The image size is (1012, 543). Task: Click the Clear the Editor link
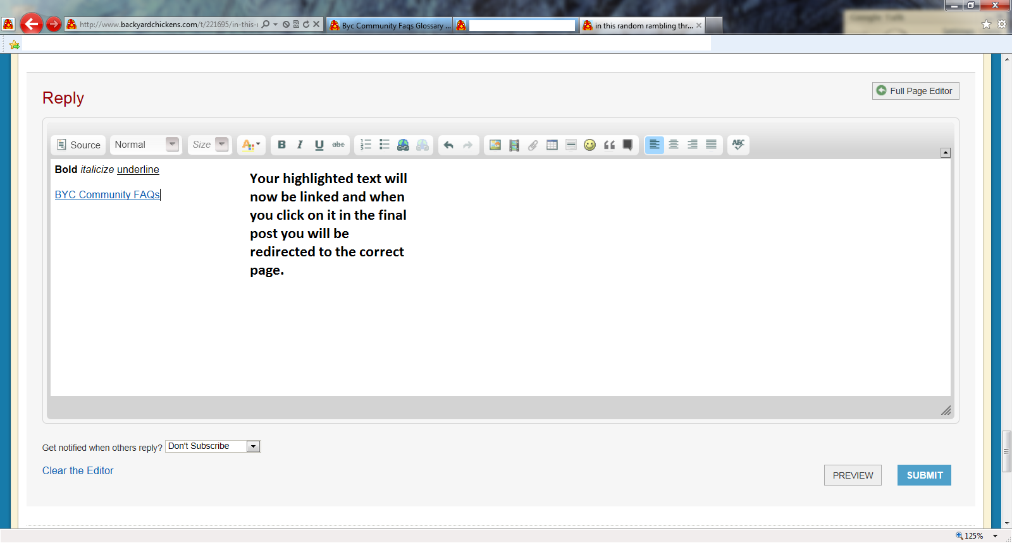[78, 470]
